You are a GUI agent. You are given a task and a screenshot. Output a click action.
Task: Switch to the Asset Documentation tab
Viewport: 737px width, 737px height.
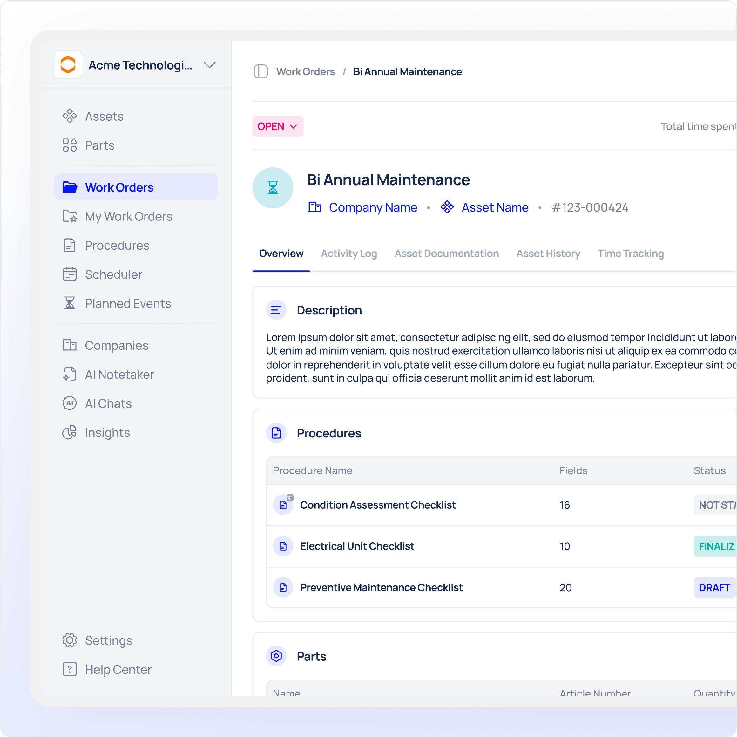pyautogui.click(x=446, y=254)
